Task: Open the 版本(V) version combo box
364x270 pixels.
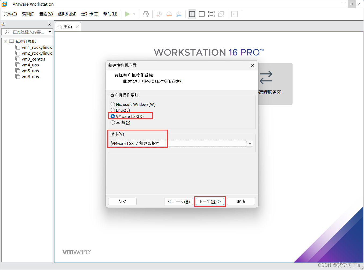Action: click(x=181, y=143)
